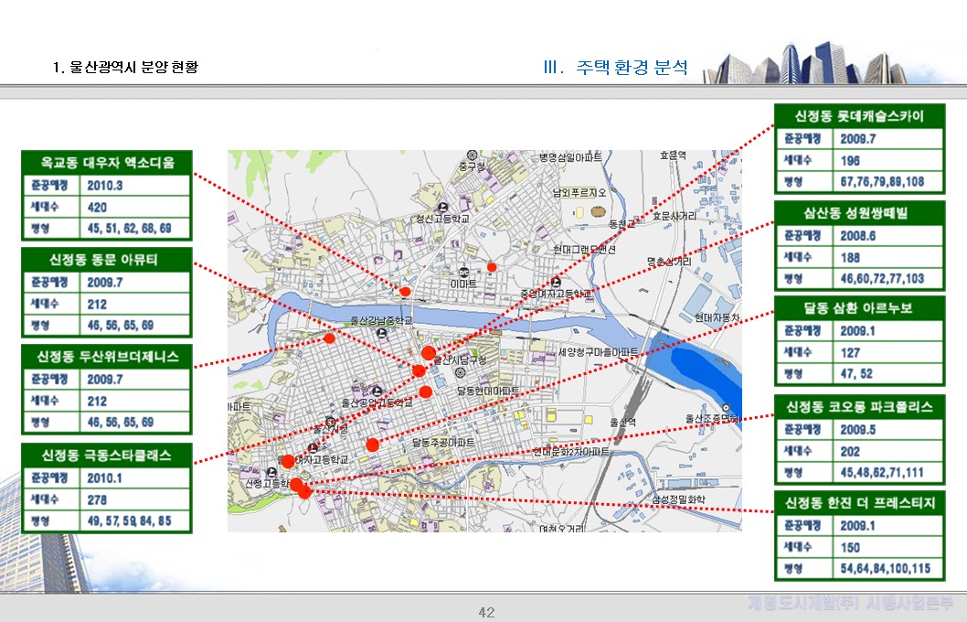The width and height of the screenshot is (967, 622).
Task: Select the 옥교동 대우자 엑소디움 info box title
Action: [107, 163]
